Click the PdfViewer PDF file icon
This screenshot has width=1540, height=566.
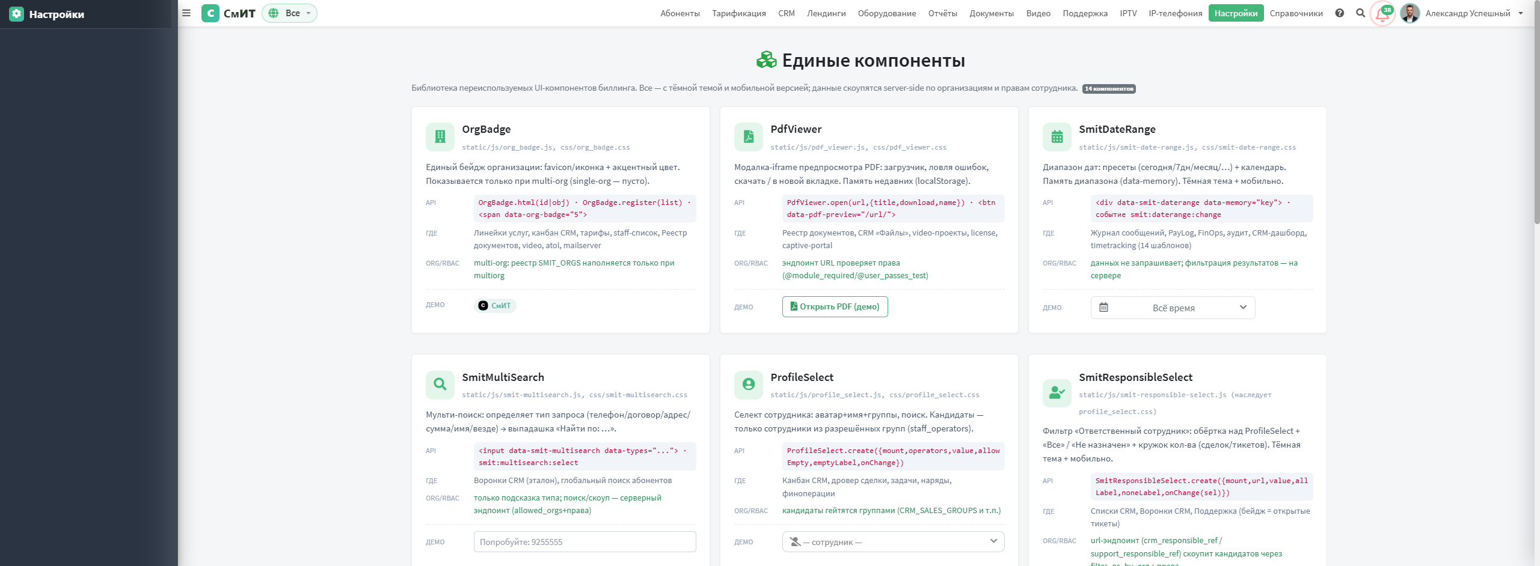click(749, 137)
